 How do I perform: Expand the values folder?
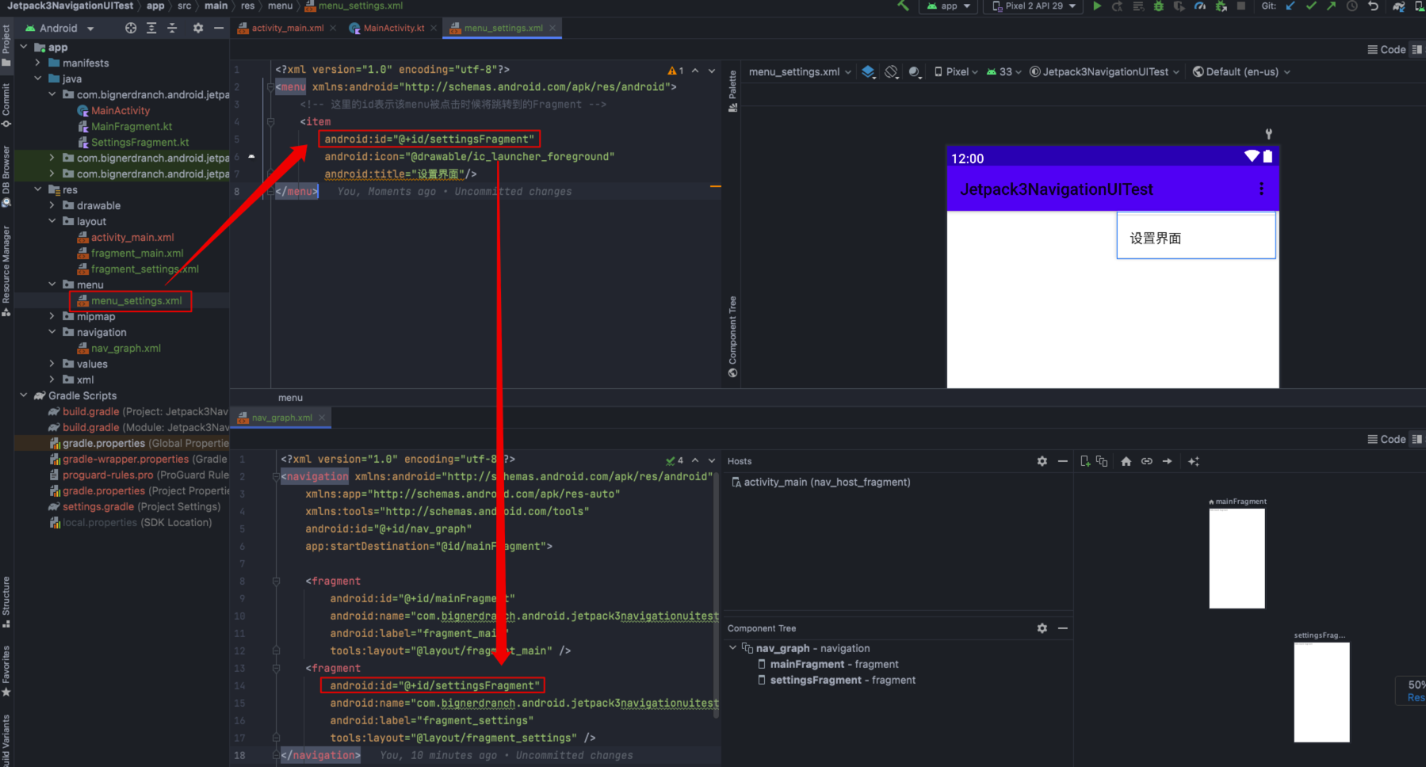click(52, 364)
